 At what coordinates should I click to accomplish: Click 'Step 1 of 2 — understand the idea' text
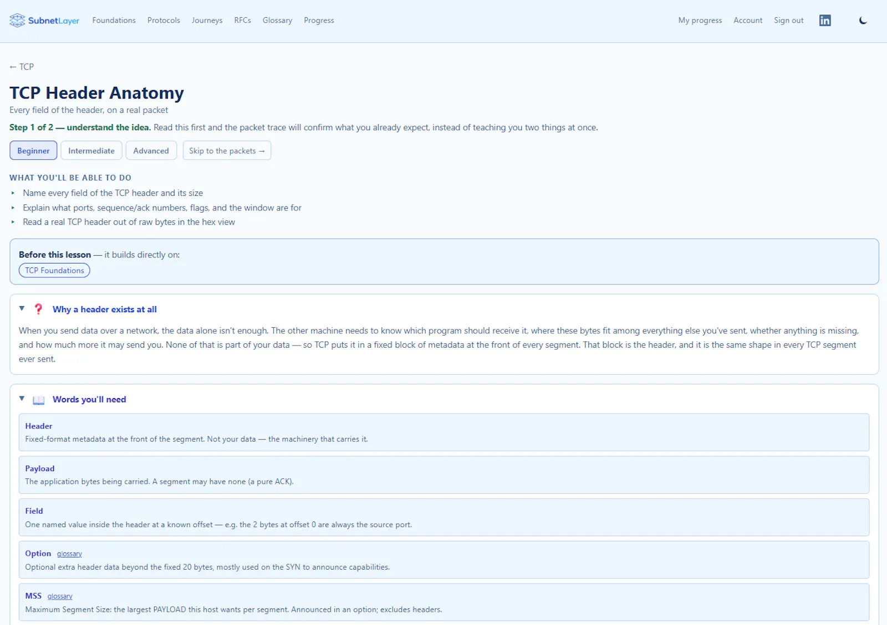80,127
